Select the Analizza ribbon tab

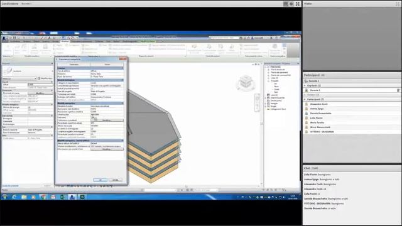(65, 41)
